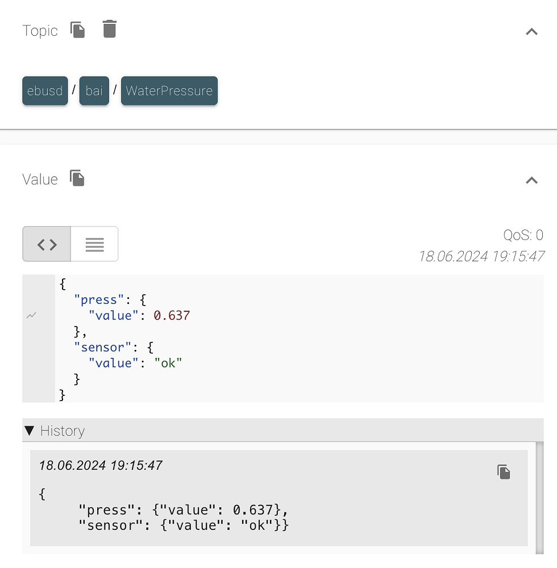
Task: Collapse the Topic section chevron
Action: [x=531, y=32]
